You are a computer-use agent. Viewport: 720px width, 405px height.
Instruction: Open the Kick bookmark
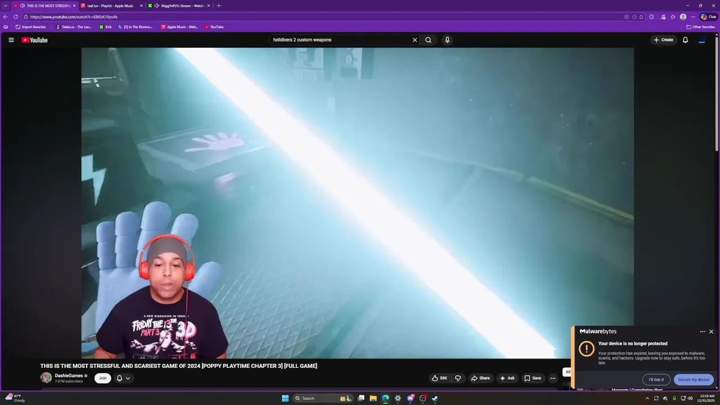point(106,27)
